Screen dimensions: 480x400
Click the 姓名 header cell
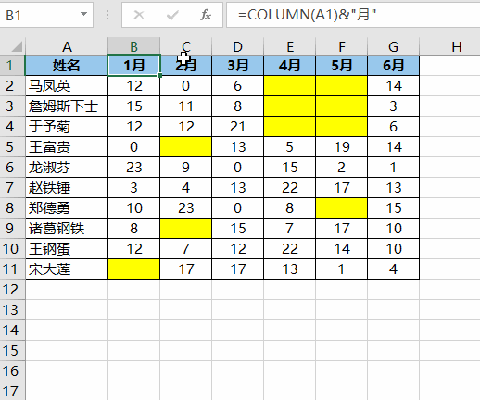point(67,66)
